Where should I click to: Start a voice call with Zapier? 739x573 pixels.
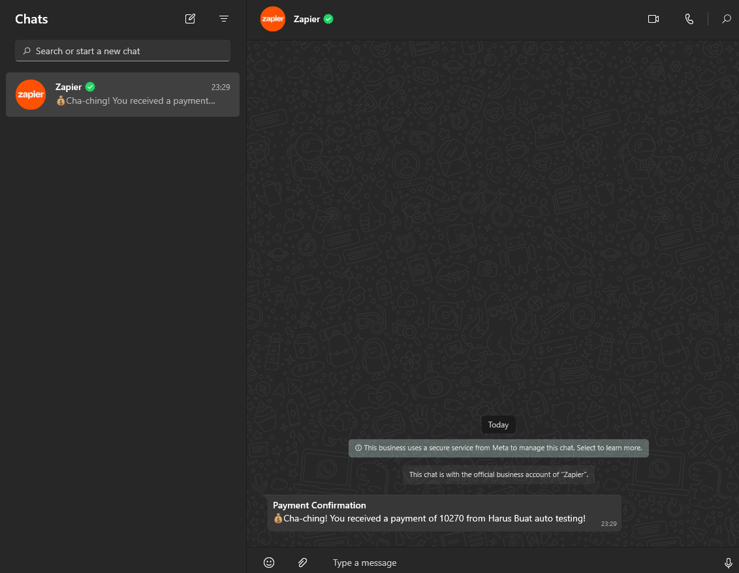[689, 19]
